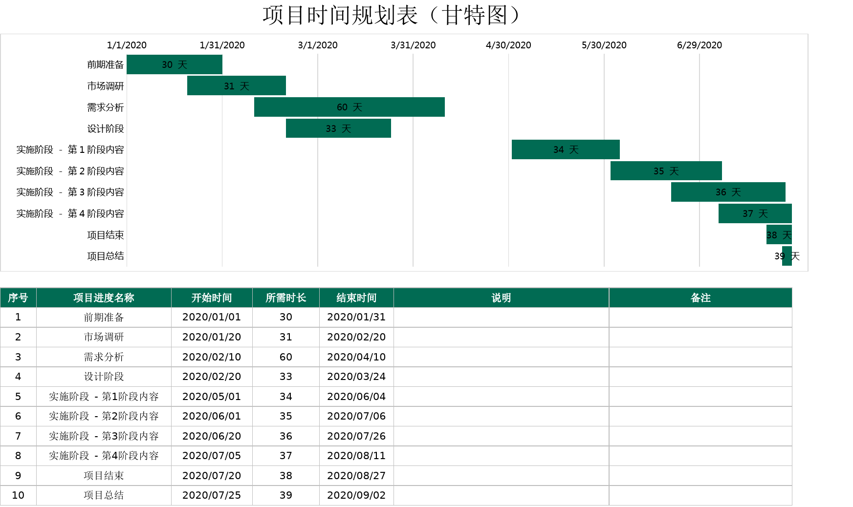Click the 1/1/2020 axis date label
Viewport: 853px width, 507px height.
click(127, 45)
